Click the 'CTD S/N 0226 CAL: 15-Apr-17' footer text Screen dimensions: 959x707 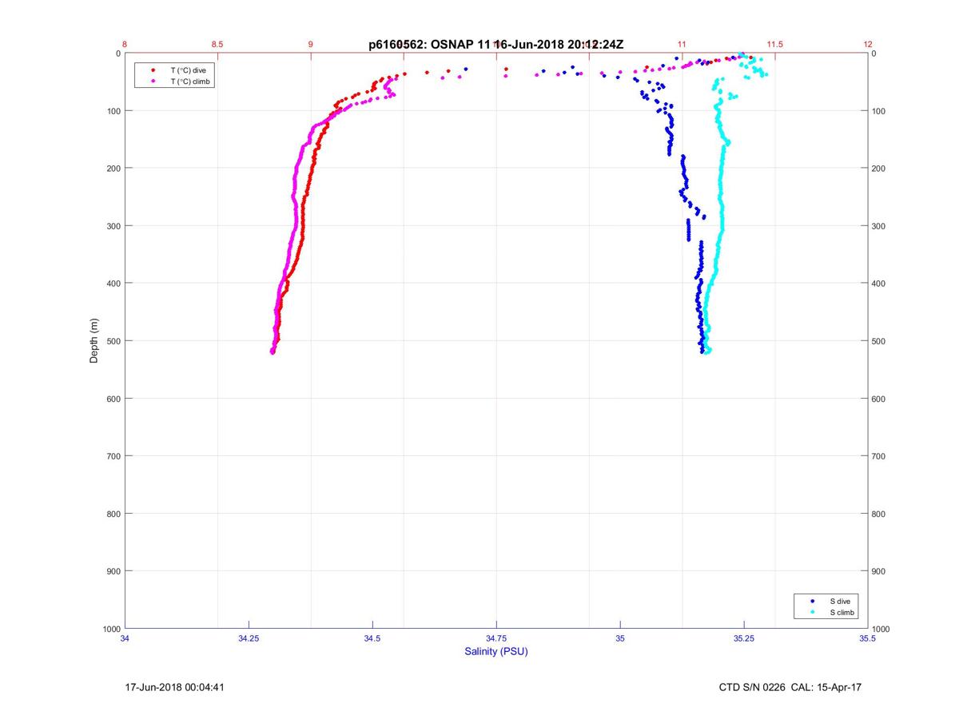[x=790, y=687]
